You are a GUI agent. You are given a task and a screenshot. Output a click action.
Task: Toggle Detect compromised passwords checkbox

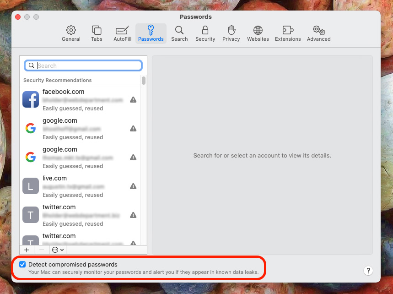(x=22, y=264)
